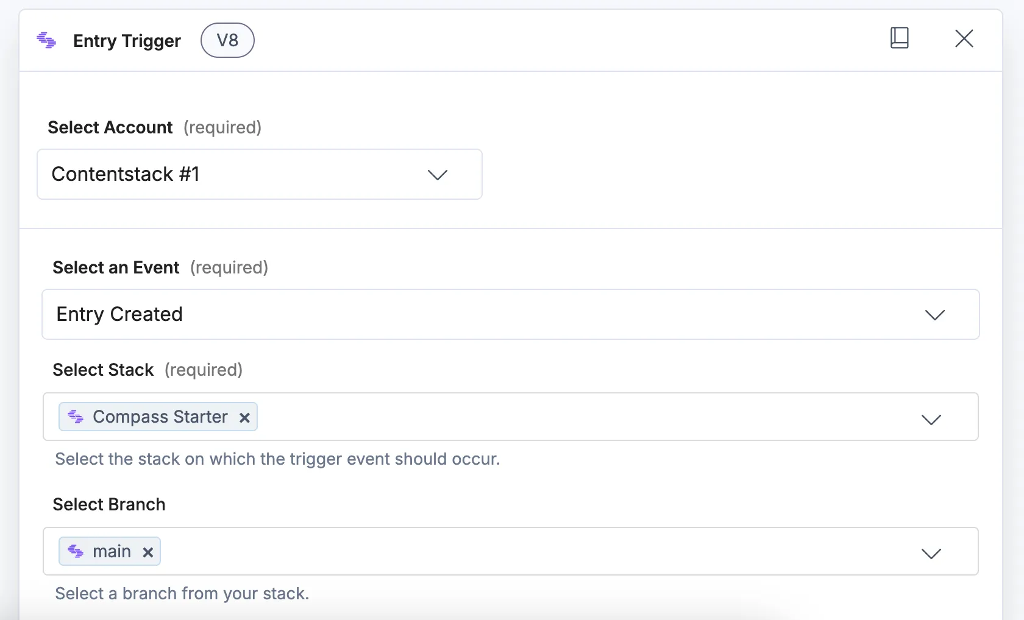The width and height of the screenshot is (1024, 620).
Task: Expand the Select Account chevron arrow
Action: [438, 175]
